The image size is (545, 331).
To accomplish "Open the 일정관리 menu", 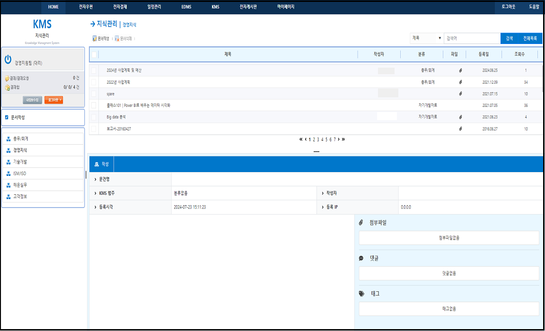I will 154,7.
